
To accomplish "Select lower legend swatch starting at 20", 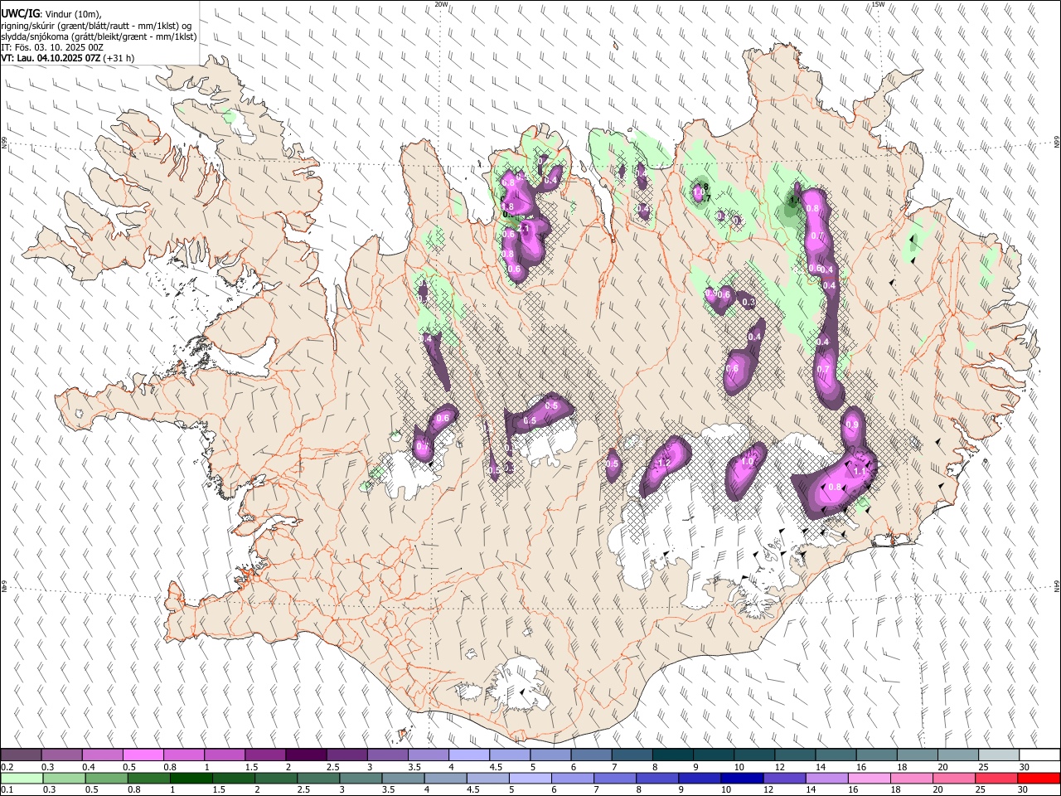I will point(953,778).
